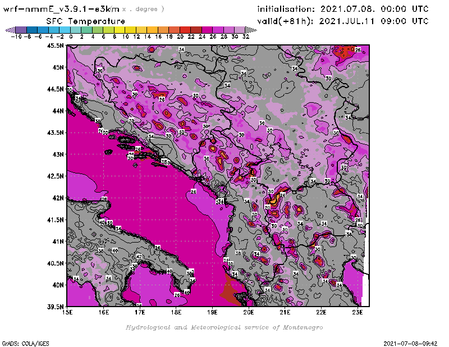
Task: Click the cyan legend swatch between -2 and 0
Action: click(65, 30)
